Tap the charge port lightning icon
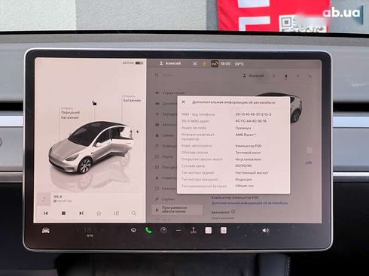 (x=138, y=132)
